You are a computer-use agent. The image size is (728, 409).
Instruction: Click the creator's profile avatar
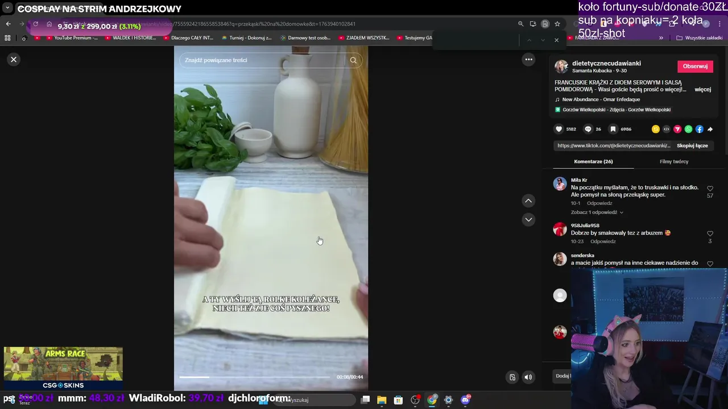[561, 66]
